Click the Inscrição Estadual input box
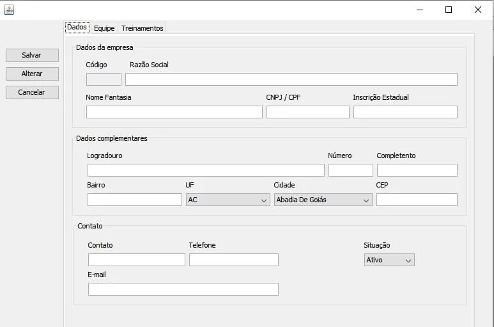This screenshot has height=327, width=494. (405, 112)
